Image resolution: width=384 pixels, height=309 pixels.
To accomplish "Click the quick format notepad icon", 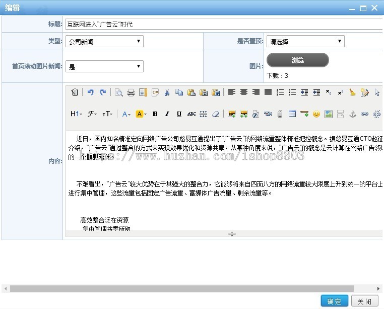I will [x=365, y=92].
